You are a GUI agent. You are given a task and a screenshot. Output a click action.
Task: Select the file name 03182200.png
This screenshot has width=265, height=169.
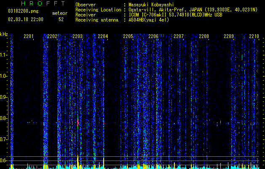[23, 11]
